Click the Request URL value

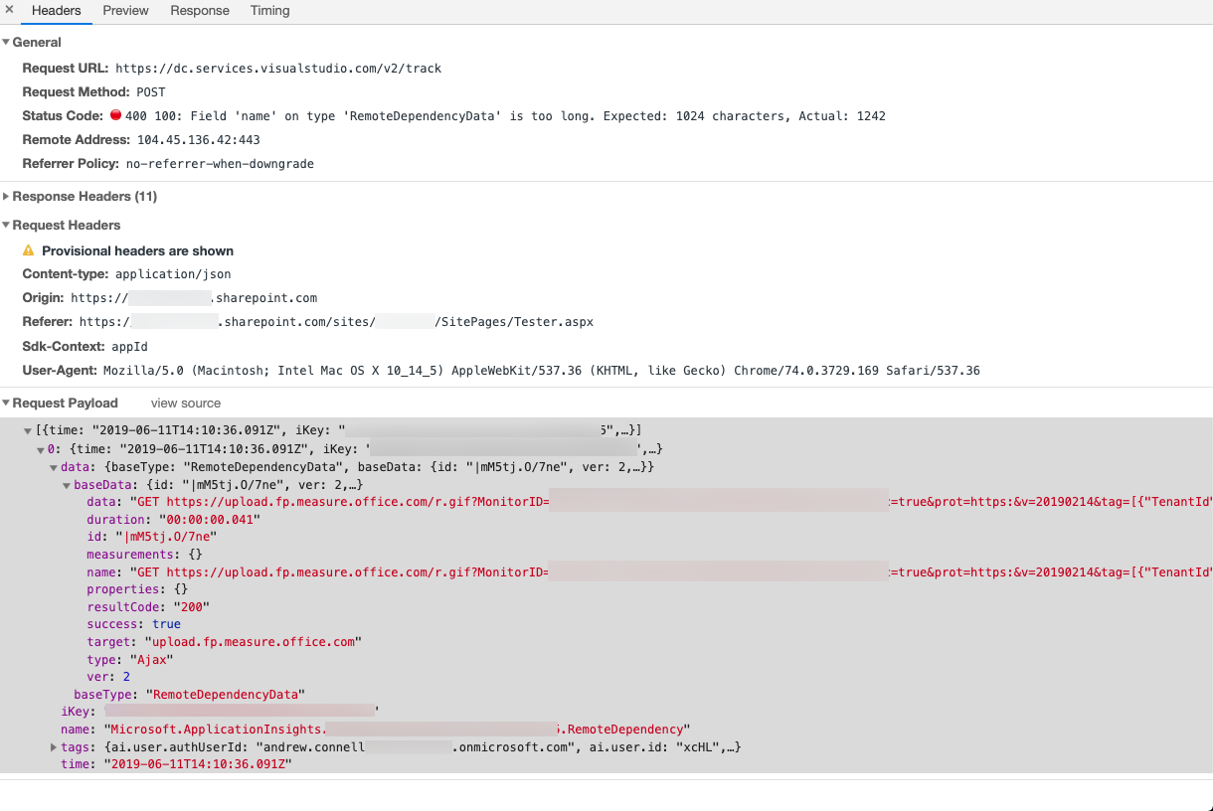278,69
